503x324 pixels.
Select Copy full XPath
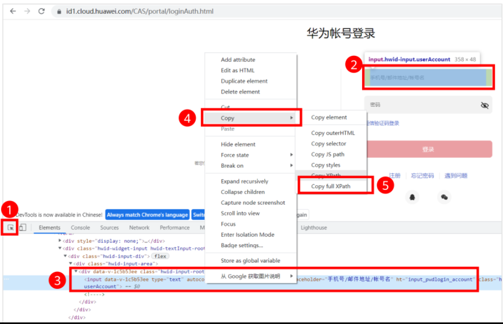point(331,186)
